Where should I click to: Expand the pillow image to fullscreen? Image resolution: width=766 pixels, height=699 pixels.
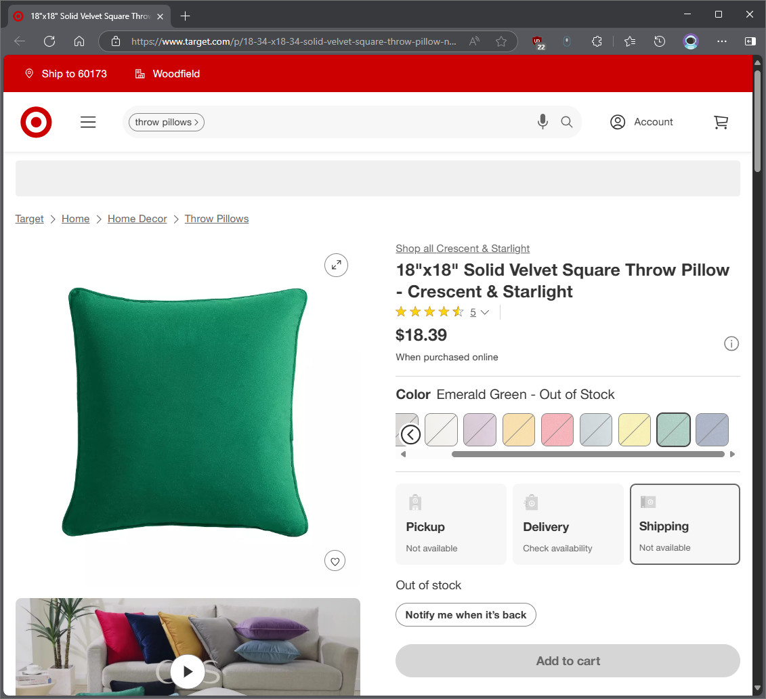tap(336, 266)
